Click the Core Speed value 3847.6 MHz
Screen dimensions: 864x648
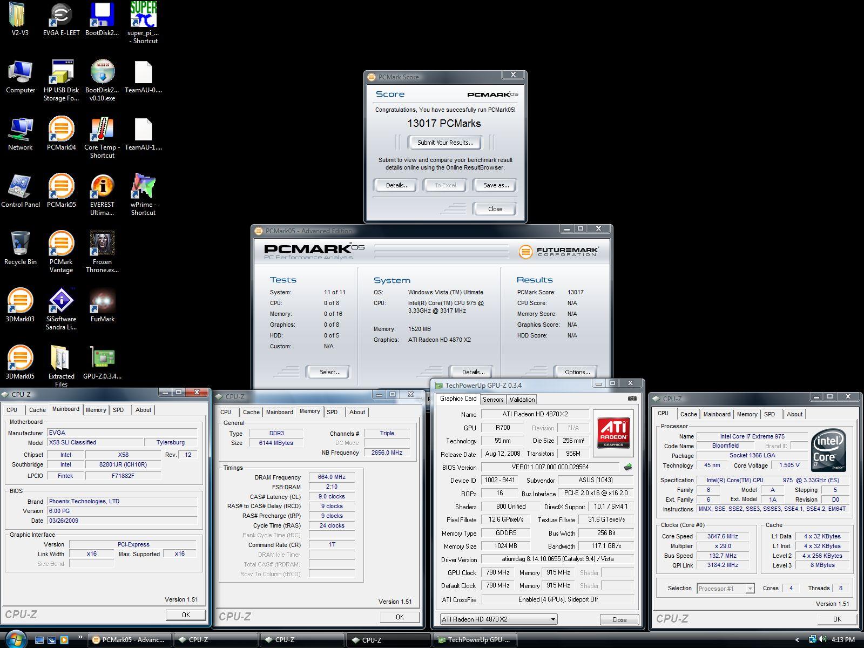coord(723,536)
